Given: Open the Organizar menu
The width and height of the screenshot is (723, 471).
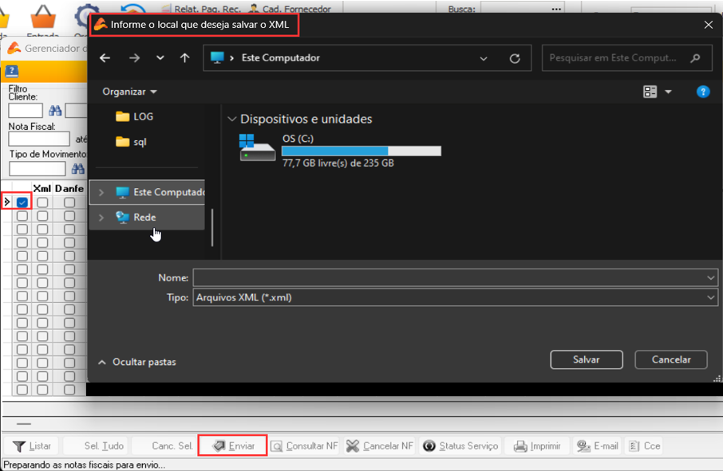Looking at the screenshot, I should (129, 92).
